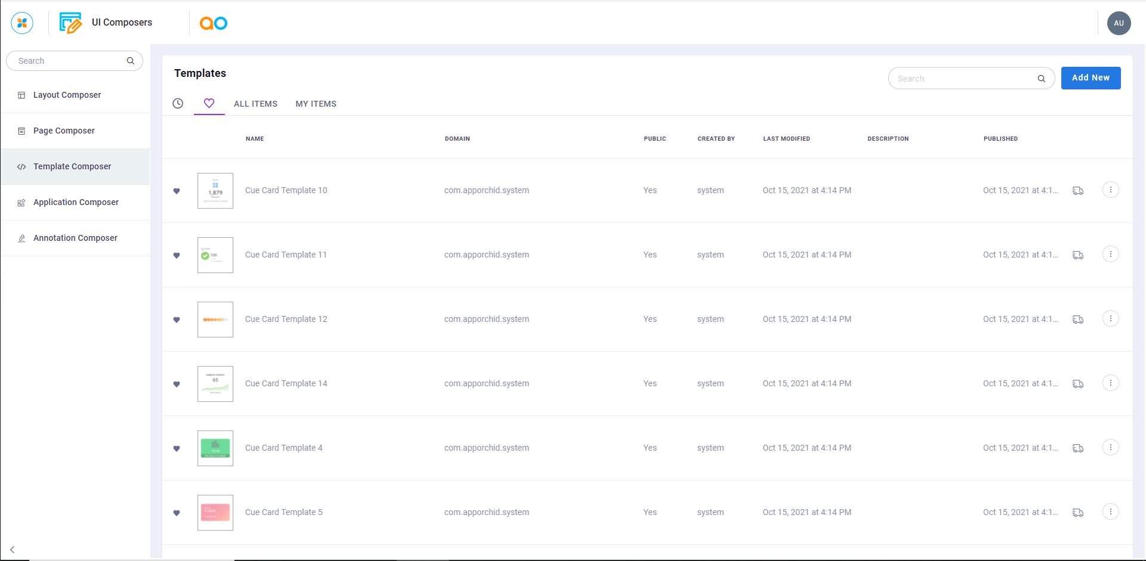Open Layout Composer from sidebar
This screenshot has height=561, width=1146.
[67, 95]
